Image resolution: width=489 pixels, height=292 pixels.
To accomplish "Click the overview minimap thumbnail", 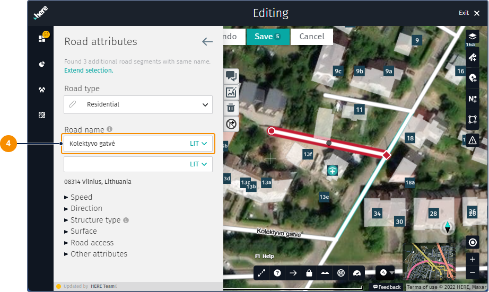I will [x=429, y=261].
